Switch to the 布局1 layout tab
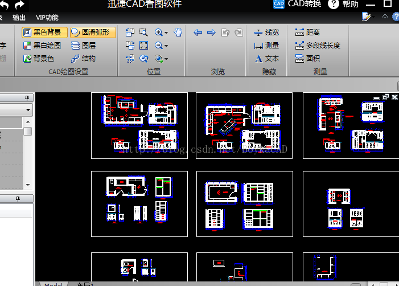399x286 pixels. coord(85,284)
